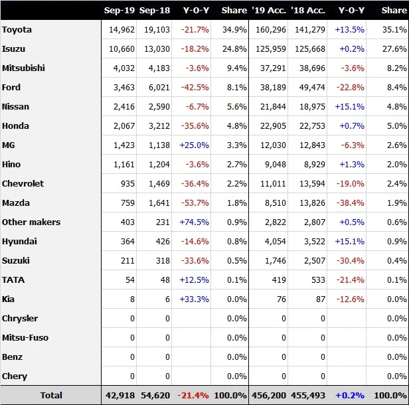Select the total 456,200 accumulated value

(x=269, y=395)
